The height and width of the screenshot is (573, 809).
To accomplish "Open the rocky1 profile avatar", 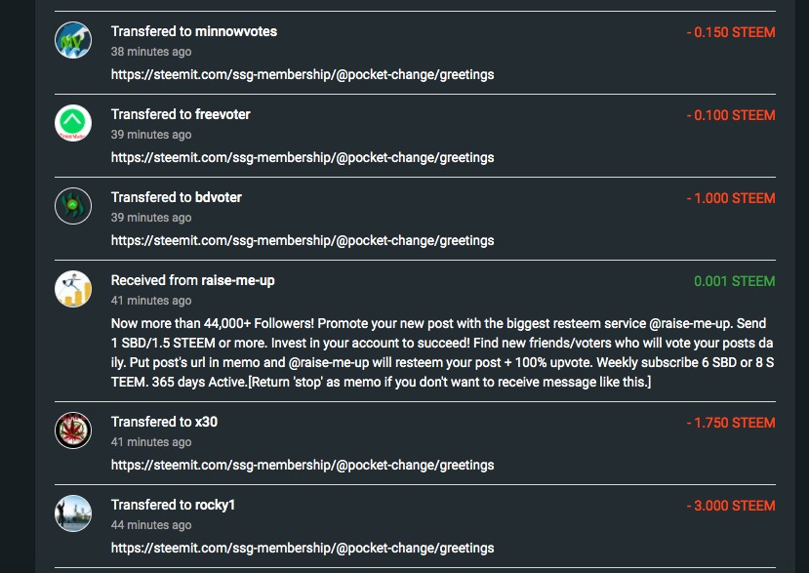I will (x=72, y=513).
